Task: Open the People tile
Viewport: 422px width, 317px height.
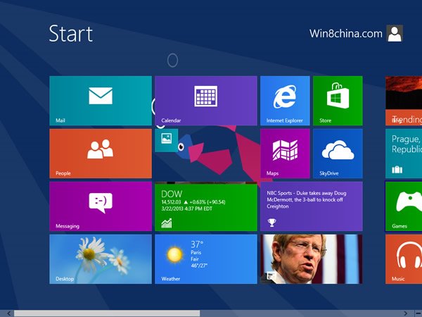Action: [101, 154]
